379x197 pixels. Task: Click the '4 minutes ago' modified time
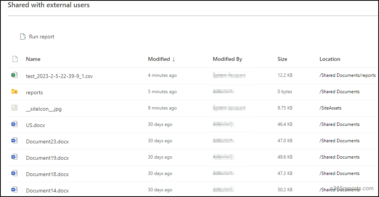(x=162, y=75)
